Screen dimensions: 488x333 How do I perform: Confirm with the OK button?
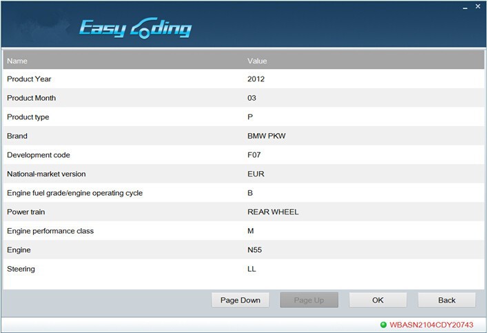point(378,300)
